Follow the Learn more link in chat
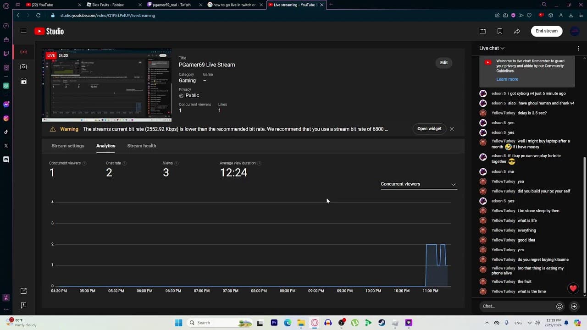This screenshot has width=587, height=330. click(x=507, y=79)
